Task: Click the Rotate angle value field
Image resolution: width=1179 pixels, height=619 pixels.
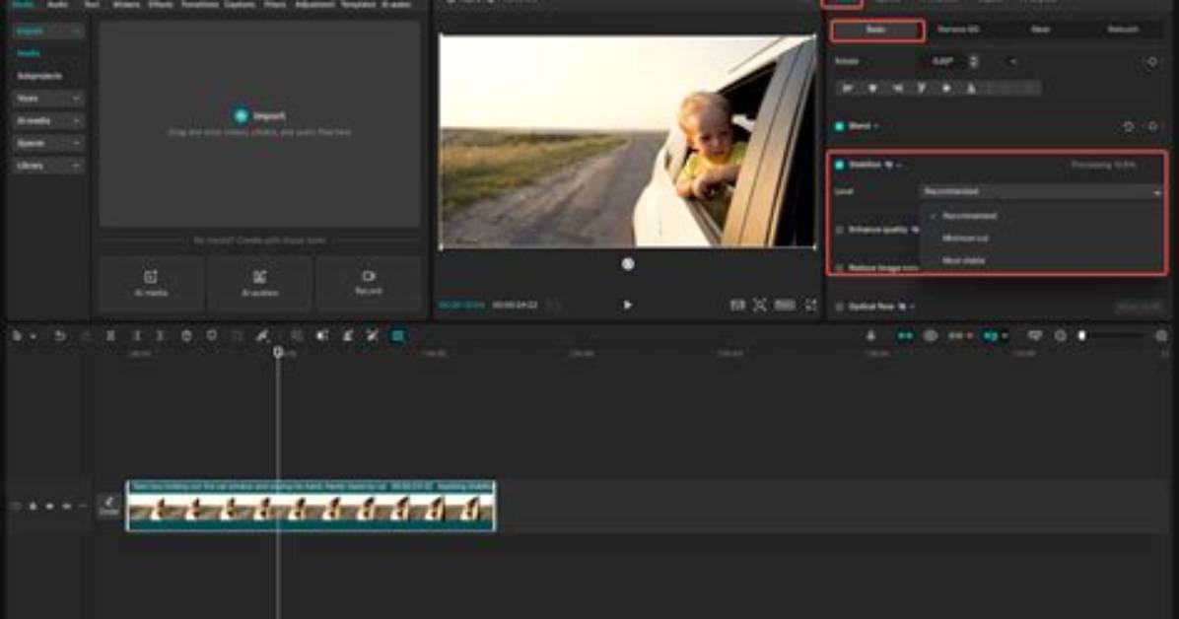Action: pos(942,62)
